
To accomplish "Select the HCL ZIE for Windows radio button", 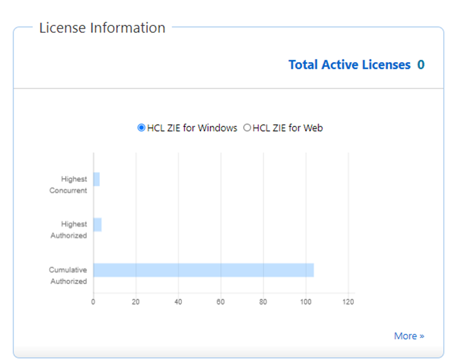I will 142,128.
